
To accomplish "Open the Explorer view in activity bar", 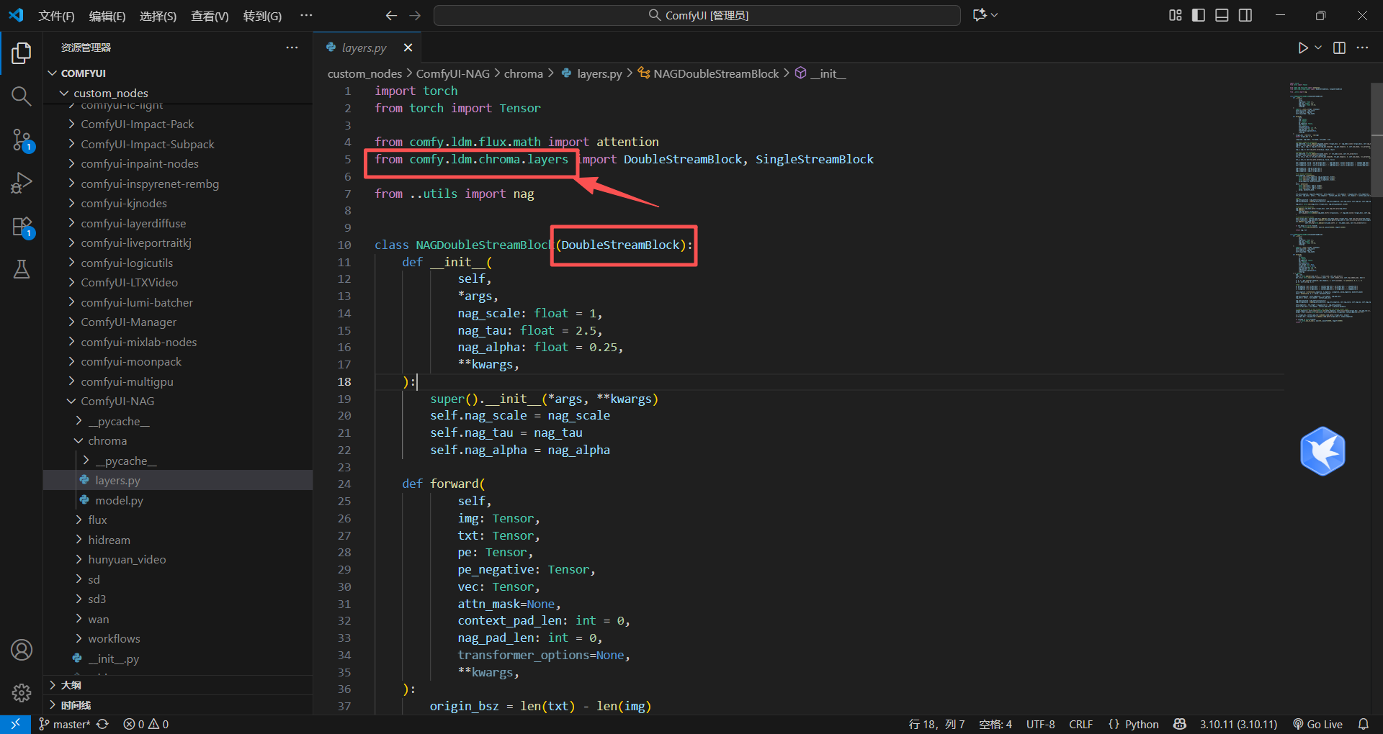I will tap(22, 53).
